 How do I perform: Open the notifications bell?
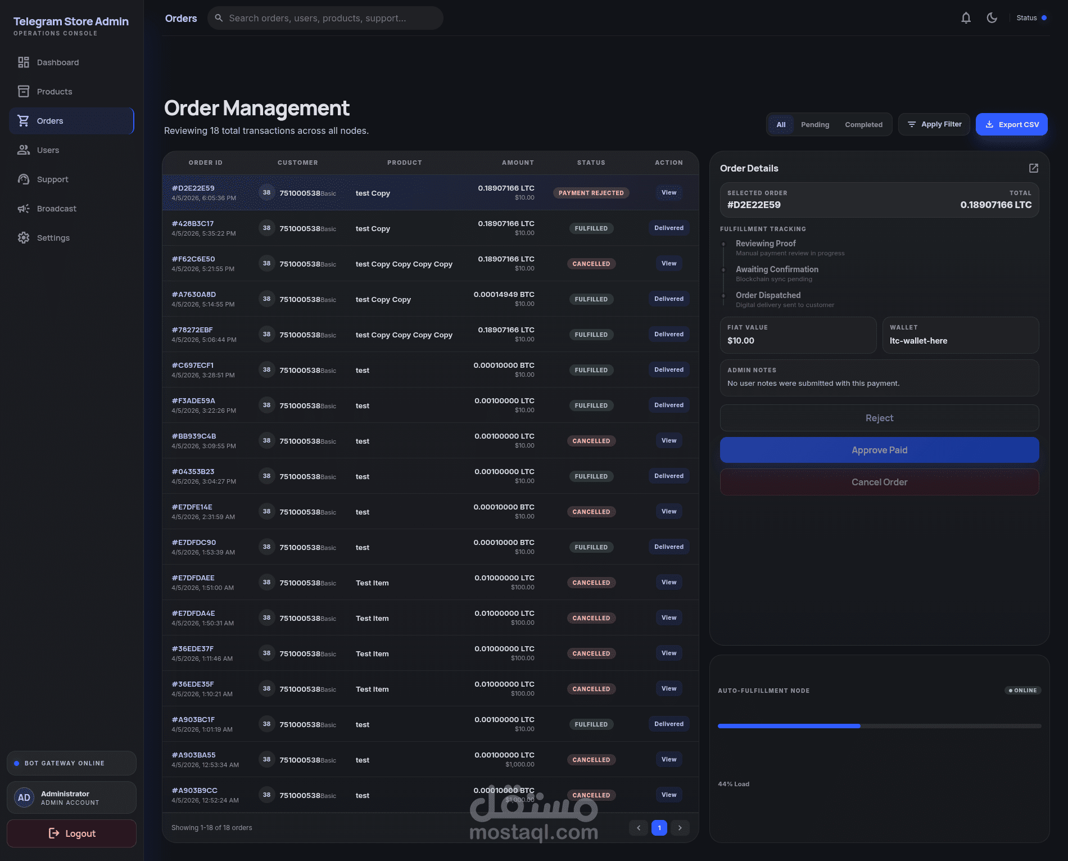pyautogui.click(x=966, y=18)
